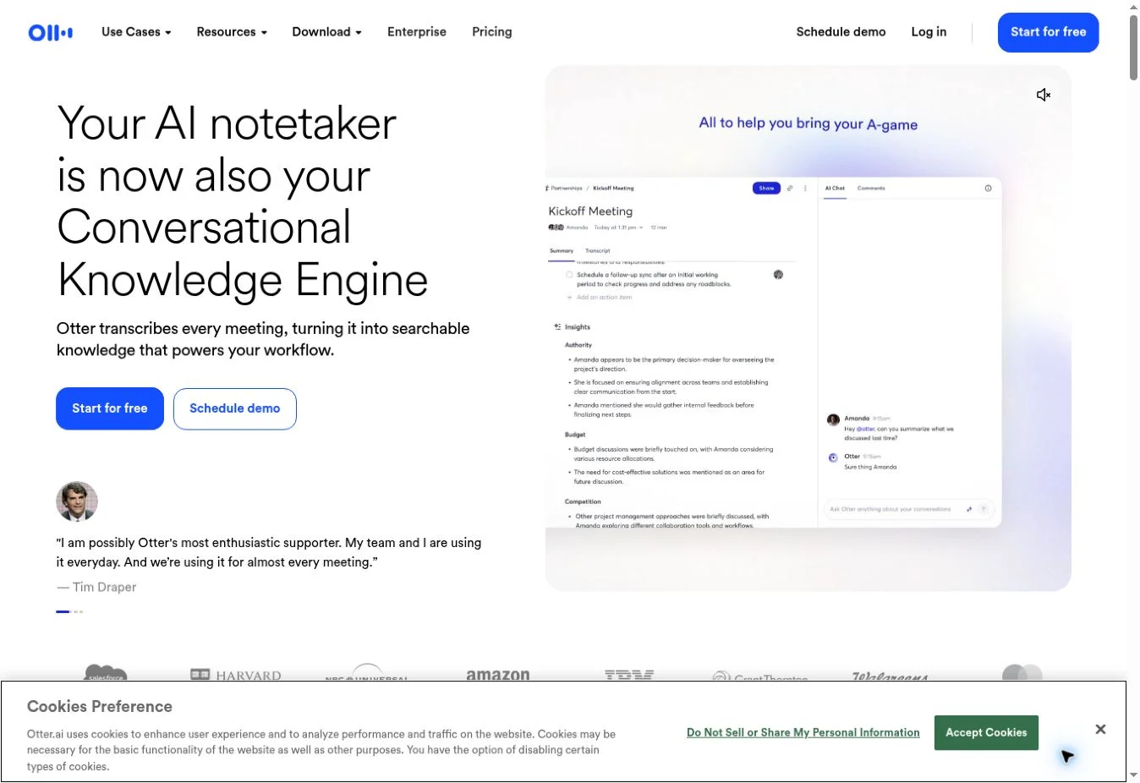
Task: Open the 'Today at 1:31 pm' dropdown
Action: point(618,227)
